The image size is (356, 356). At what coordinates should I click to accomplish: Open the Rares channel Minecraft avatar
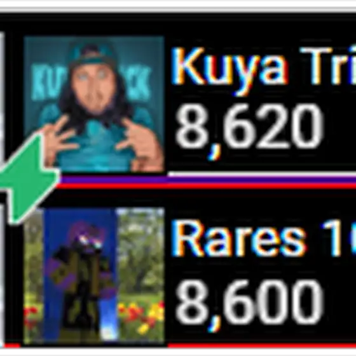point(94,276)
